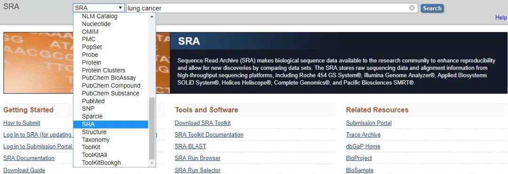Screen dimensions: 508x174
Task: Click the SRA banner heading
Action: pos(189,41)
